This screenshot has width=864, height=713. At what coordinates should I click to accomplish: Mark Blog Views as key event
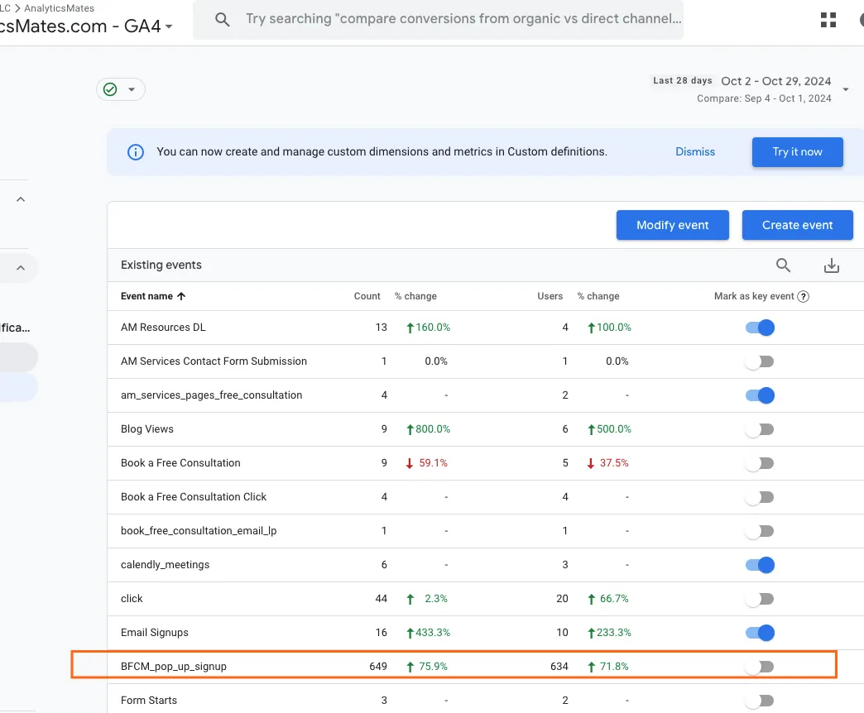pos(760,429)
